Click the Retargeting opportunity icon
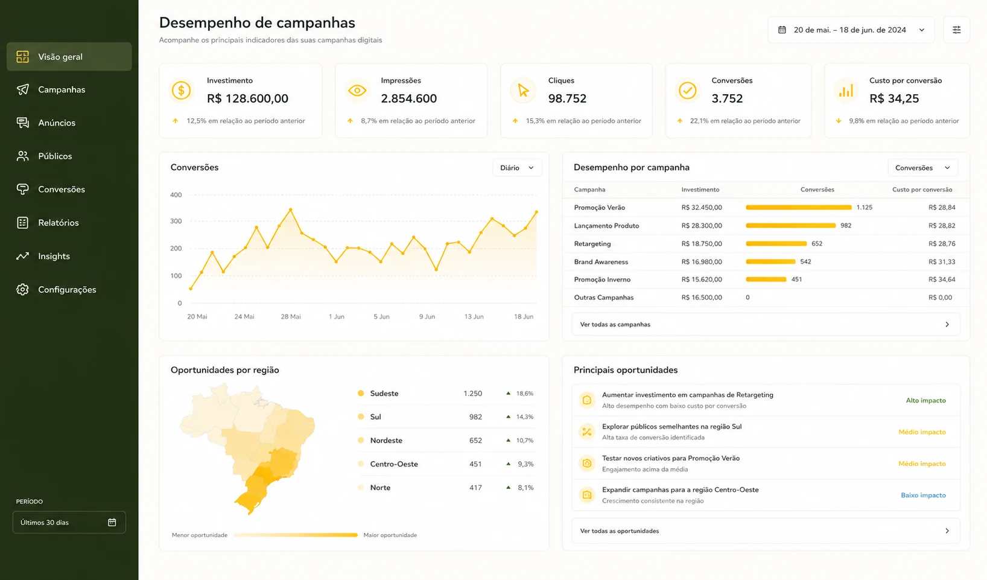Viewport: 987px width, 580px height. [586, 400]
